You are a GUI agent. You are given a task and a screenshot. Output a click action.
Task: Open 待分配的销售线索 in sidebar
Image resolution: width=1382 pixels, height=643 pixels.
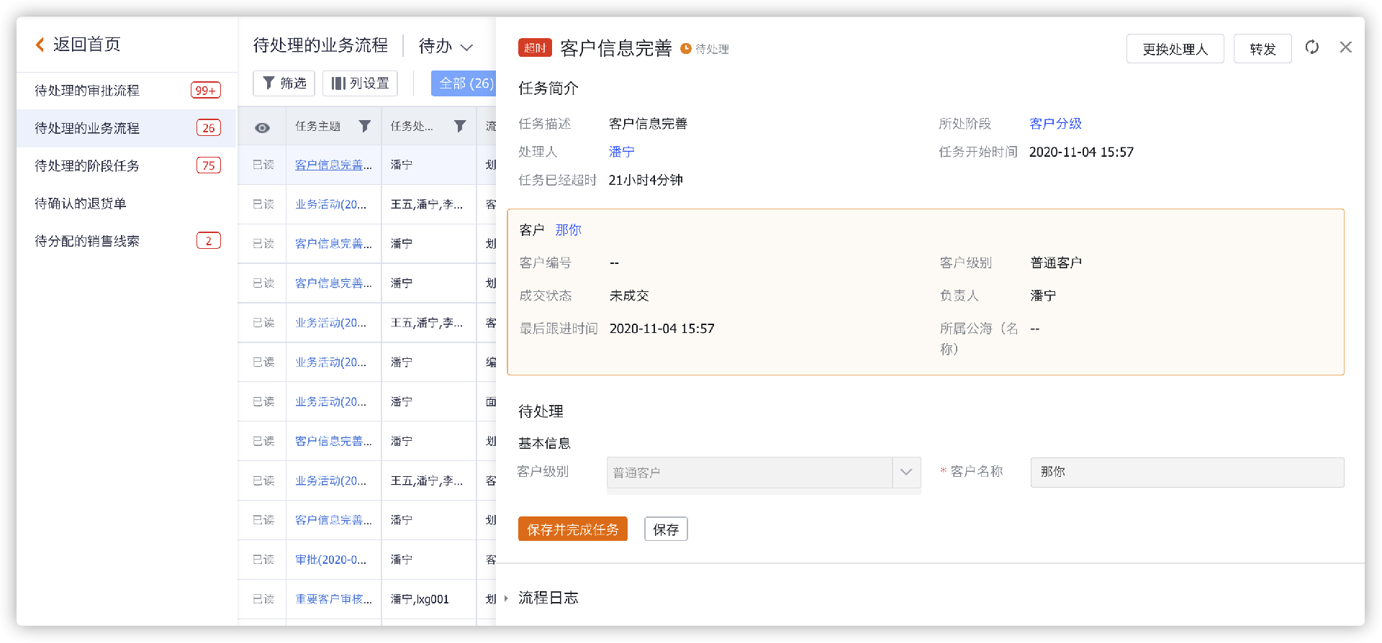click(x=127, y=241)
